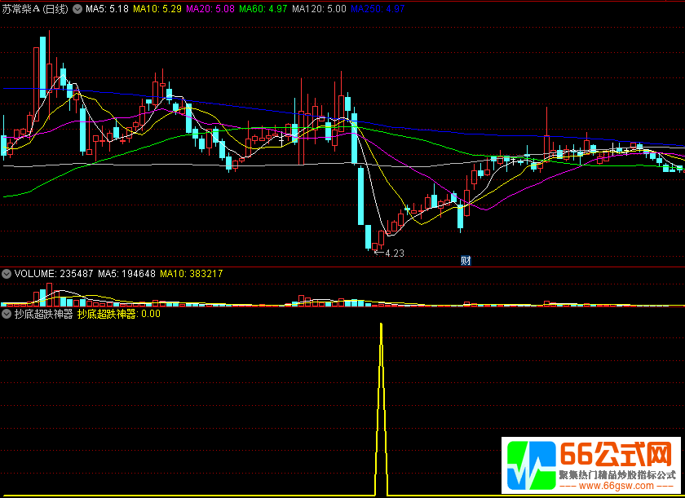685x498 pixels.
Task: Select the volume MA5: 194648 label
Action: (x=126, y=274)
